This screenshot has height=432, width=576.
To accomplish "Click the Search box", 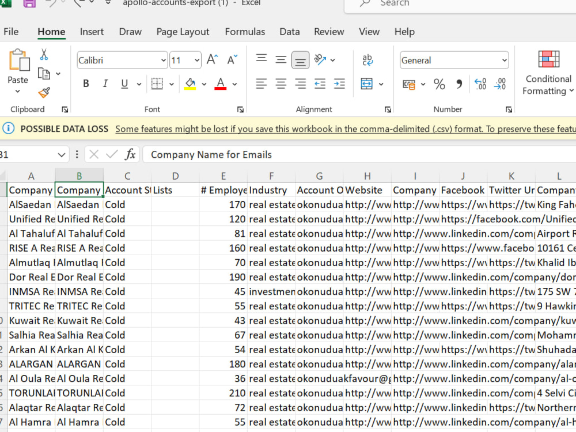I will coord(460,5).
